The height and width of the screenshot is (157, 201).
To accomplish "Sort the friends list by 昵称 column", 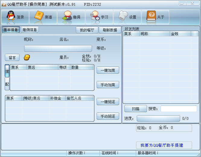I will click(155, 34).
